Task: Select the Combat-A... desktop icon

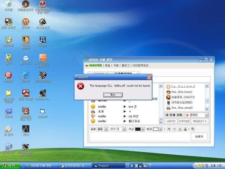Action: coord(43,95)
